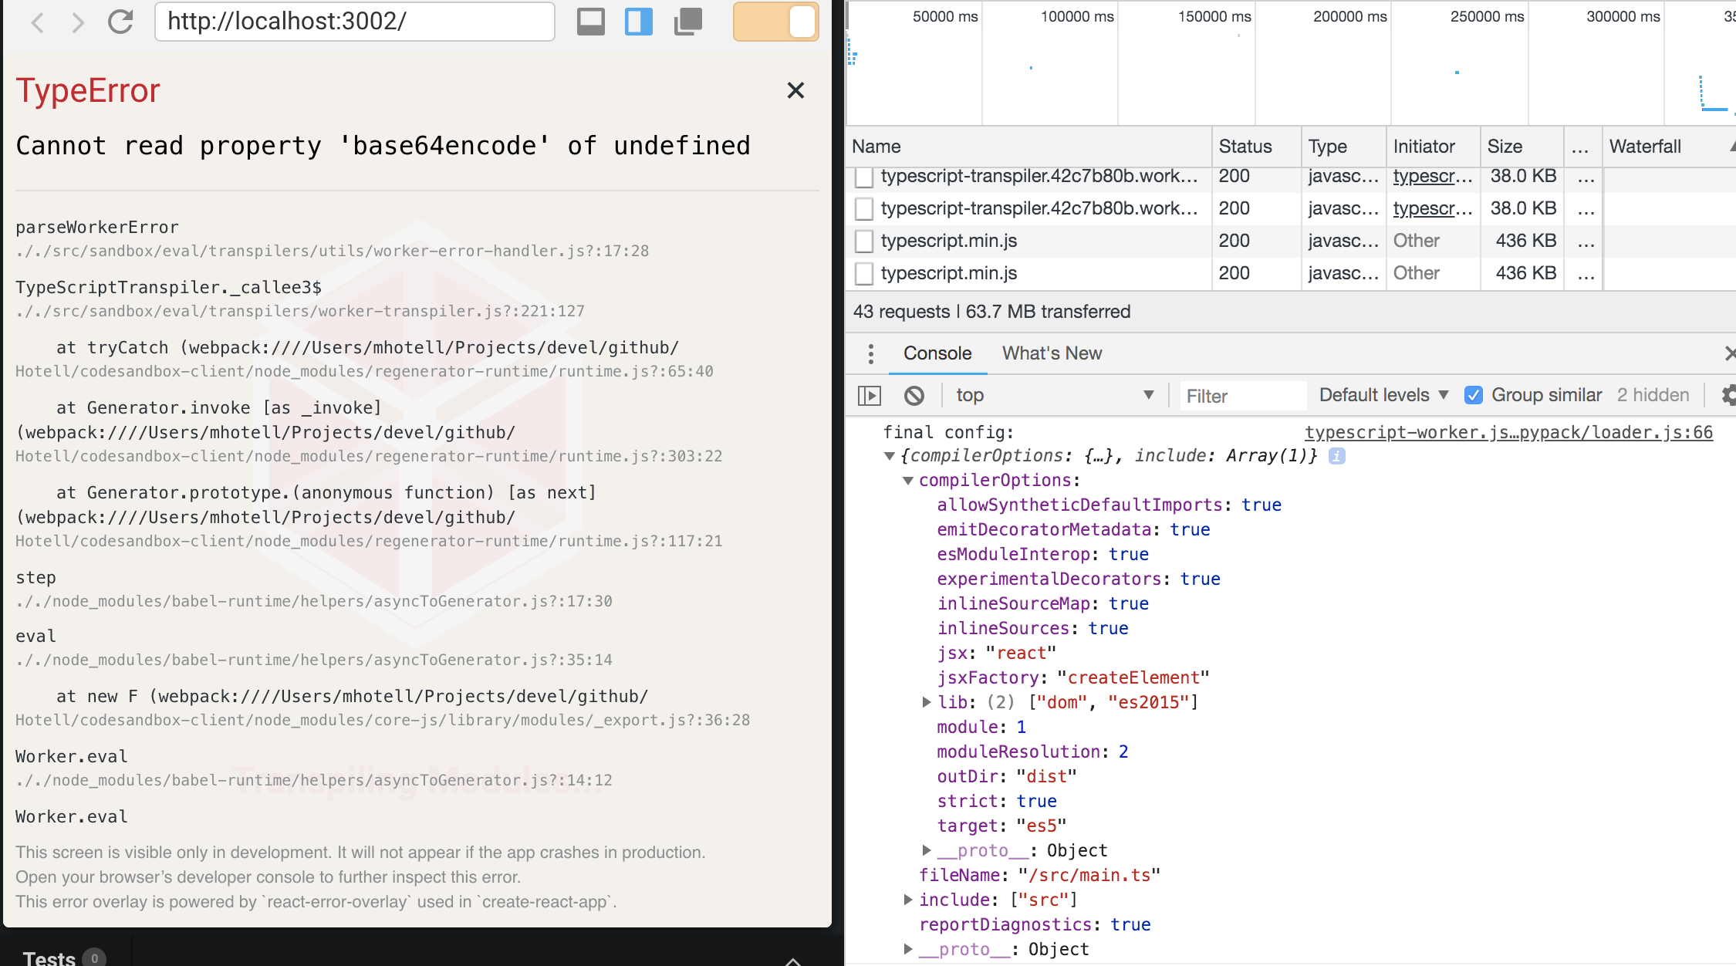Click the refresh preview icon
The height and width of the screenshot is (966, 1736).
pyautogui.click(x=120, y=22)
